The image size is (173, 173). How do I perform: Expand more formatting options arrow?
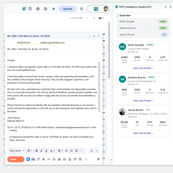point(81,151)
